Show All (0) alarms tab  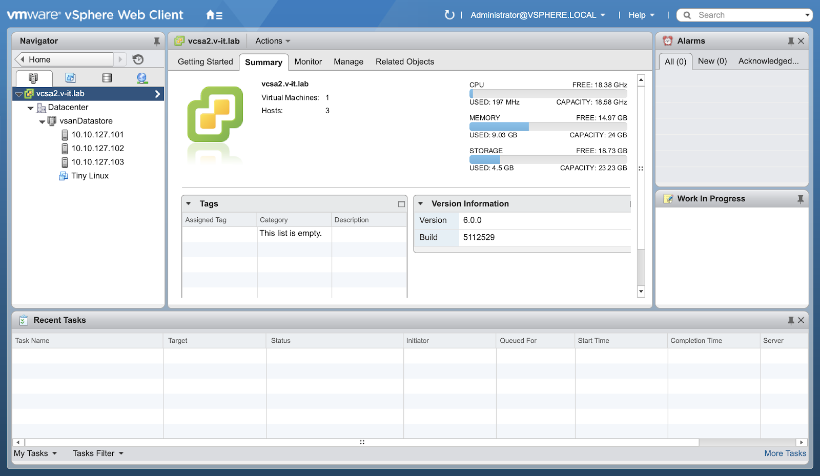click(675, 61)
